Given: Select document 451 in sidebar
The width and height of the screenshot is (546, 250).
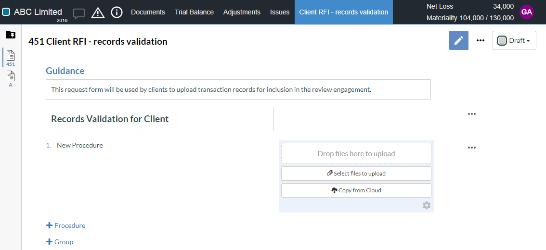Looking at the screenshot, I should click(x=10, y=57).
